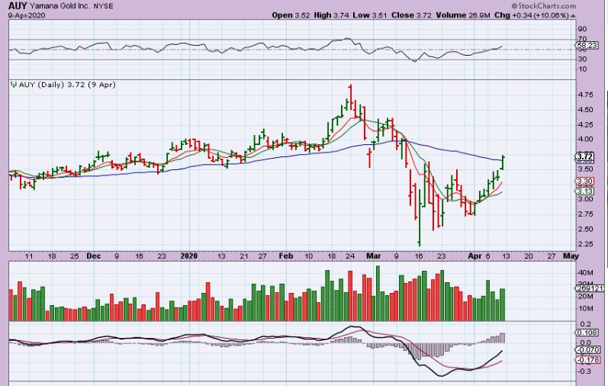
Task: Click the Close 3.72 value in the header
Action: point(411,15)
